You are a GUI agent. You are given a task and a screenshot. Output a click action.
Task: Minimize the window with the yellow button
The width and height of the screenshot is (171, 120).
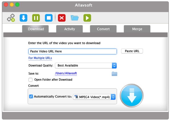pyautogui.click(x=12, y=5)
